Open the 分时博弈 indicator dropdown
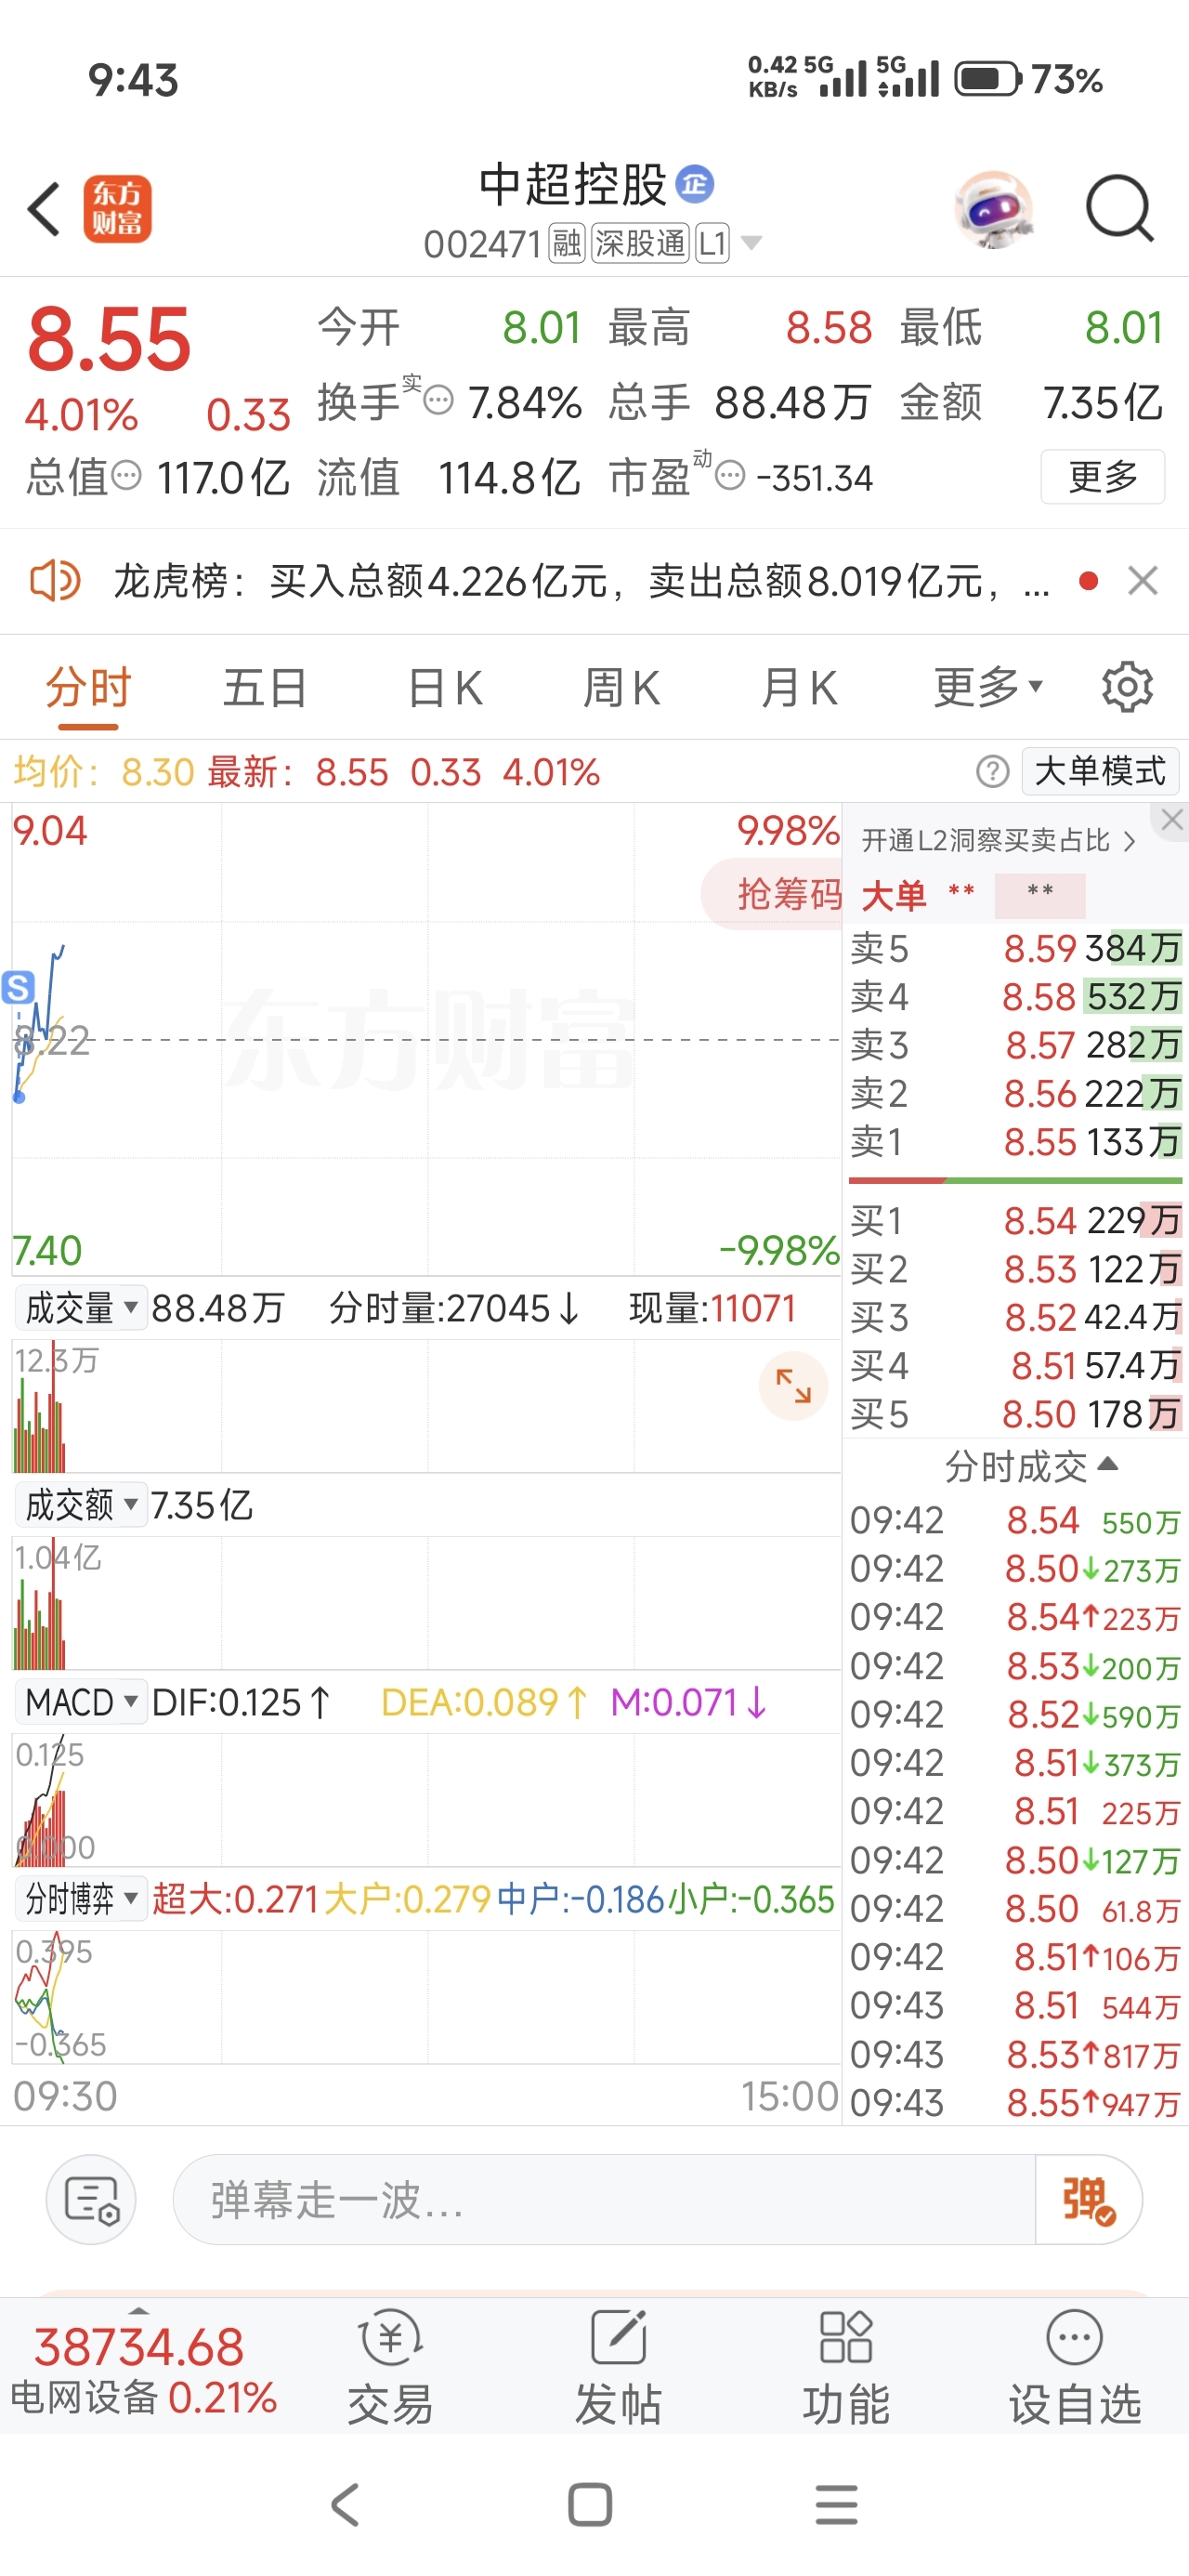 81,1898
